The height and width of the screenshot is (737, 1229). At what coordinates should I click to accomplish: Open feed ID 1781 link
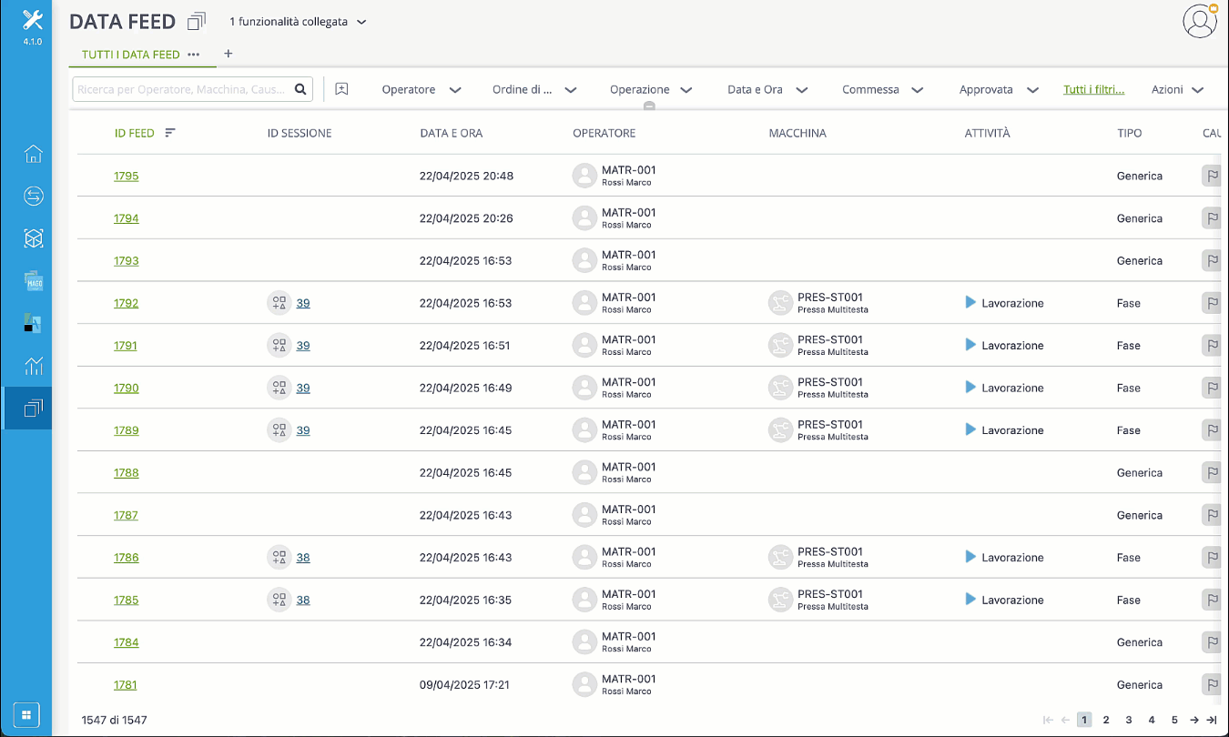[126, 685]
